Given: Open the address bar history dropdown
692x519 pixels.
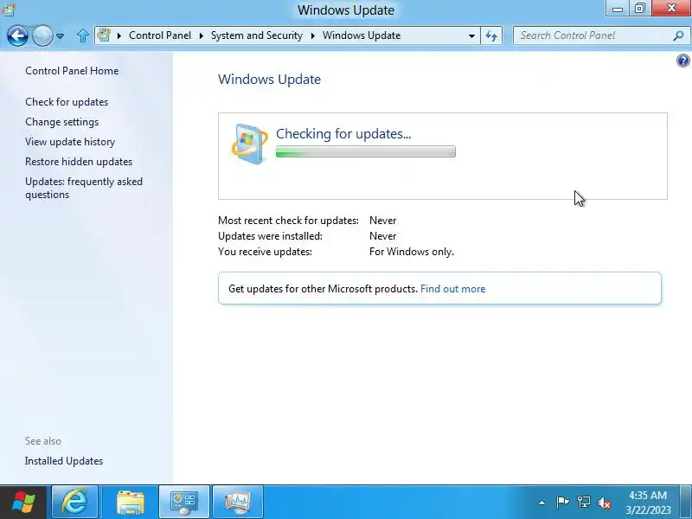Looking at the screenshot, I should [471, 35].
